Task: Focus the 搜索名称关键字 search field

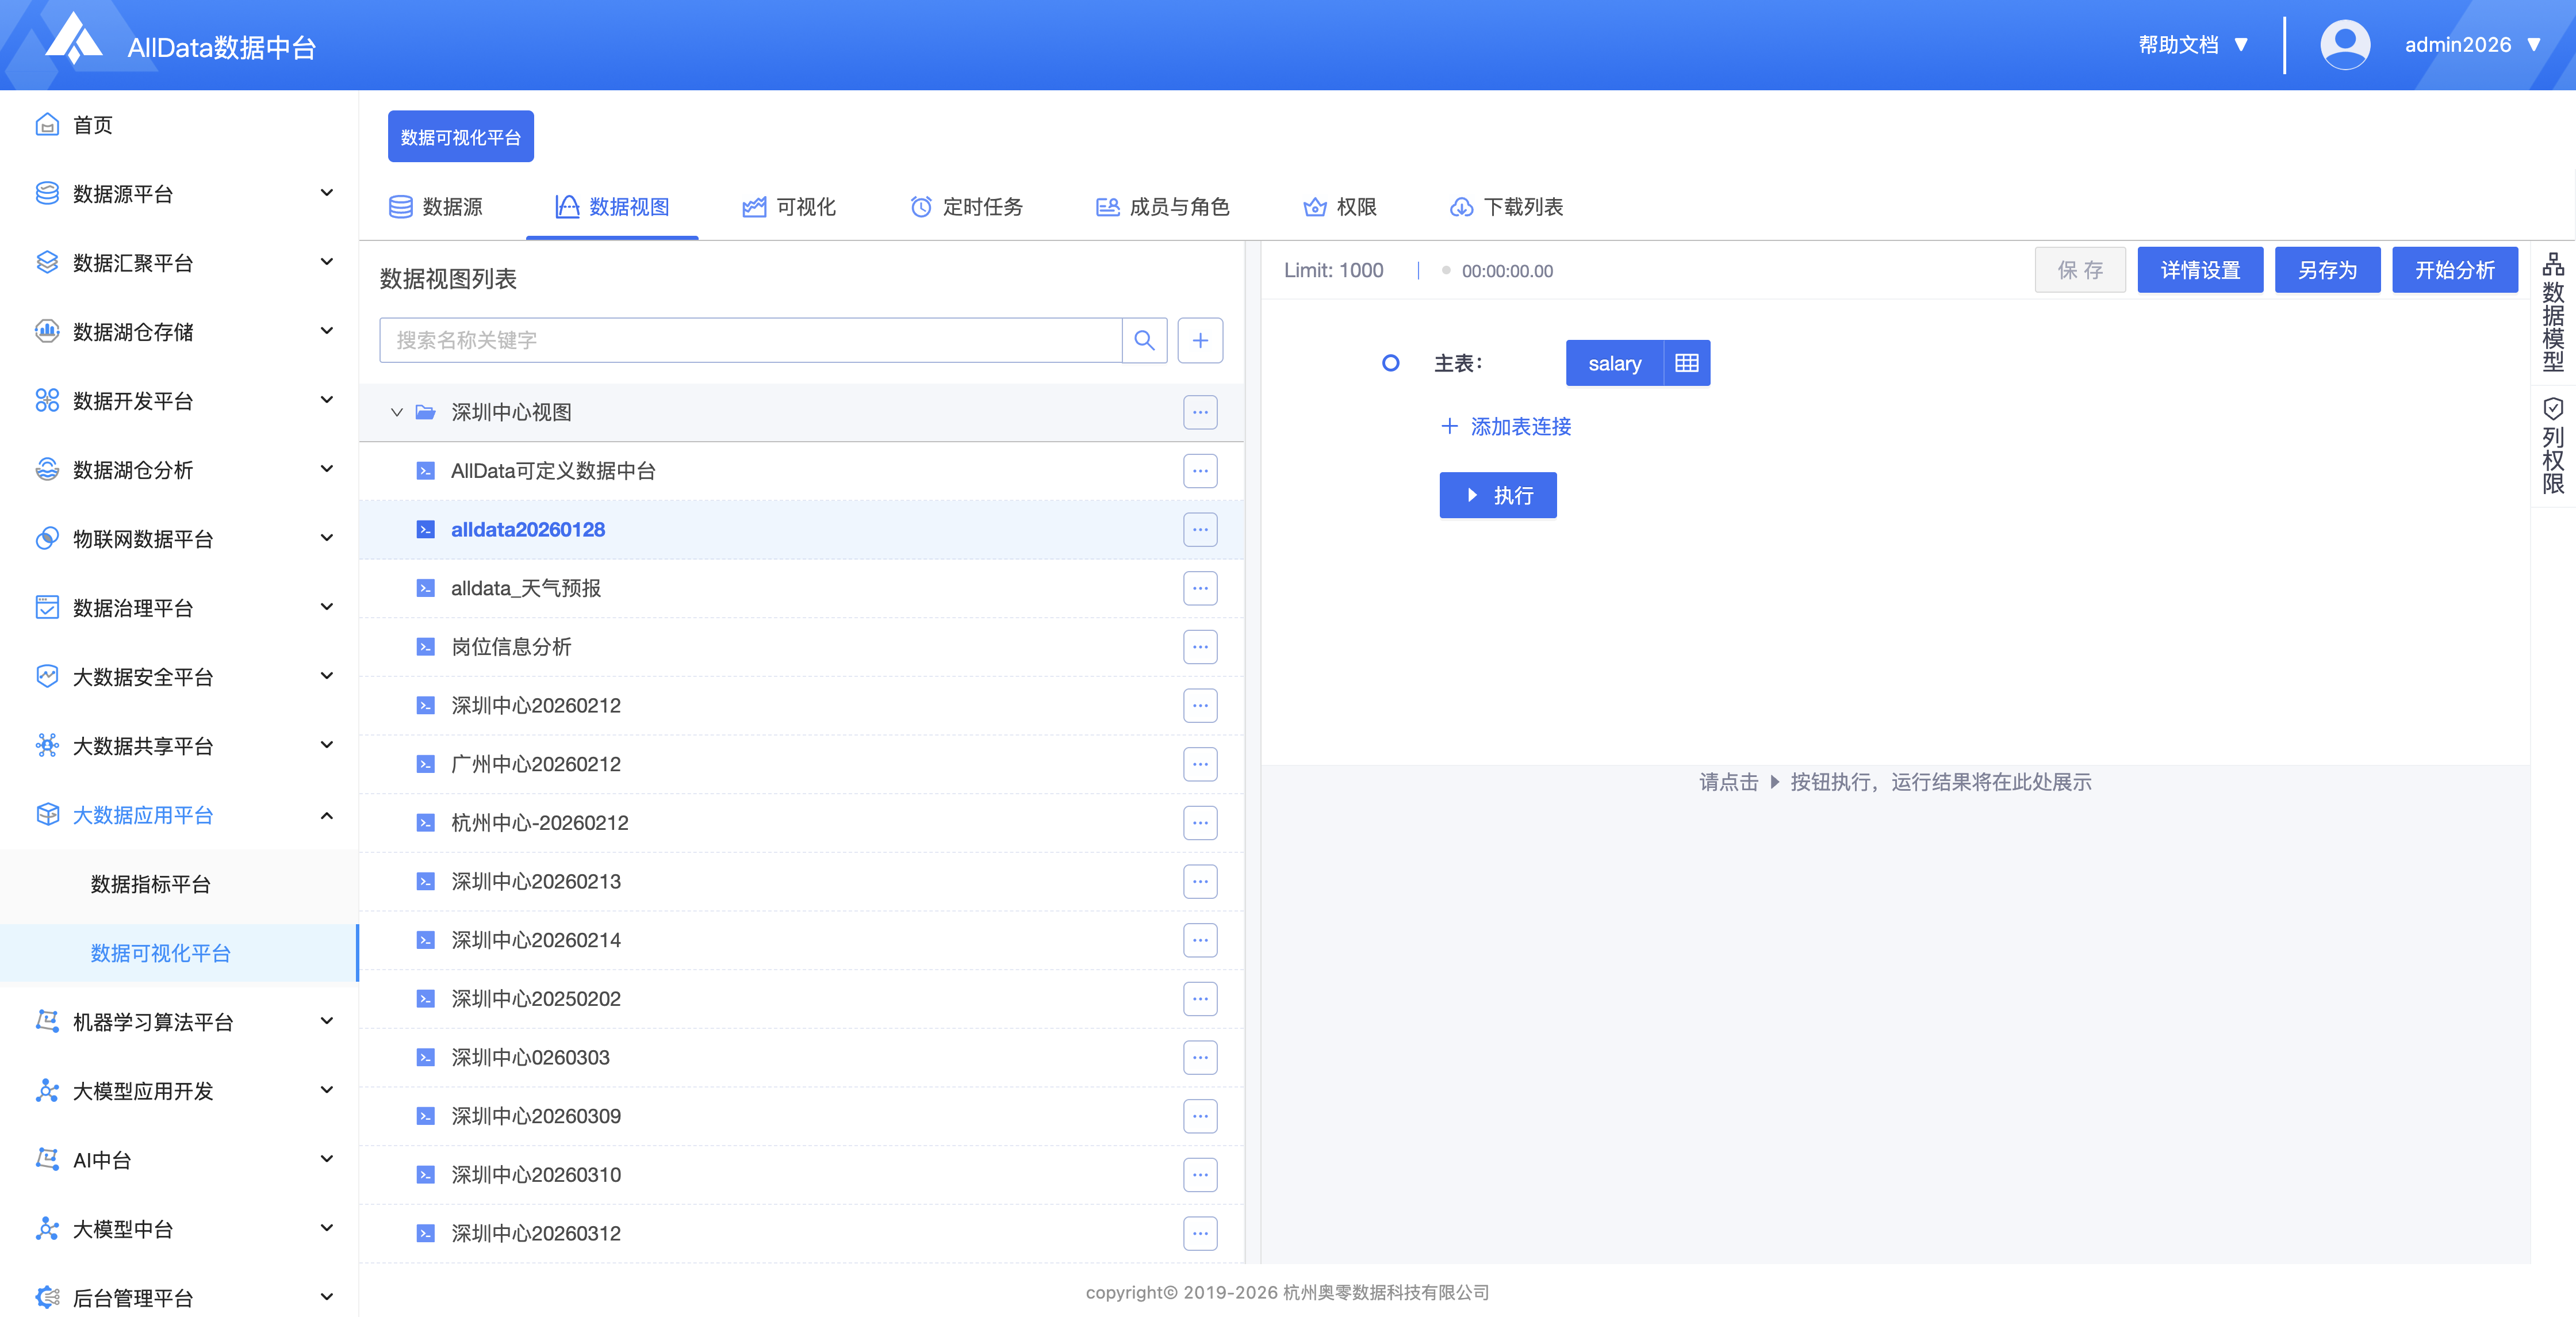Action: tap(750, 340)
